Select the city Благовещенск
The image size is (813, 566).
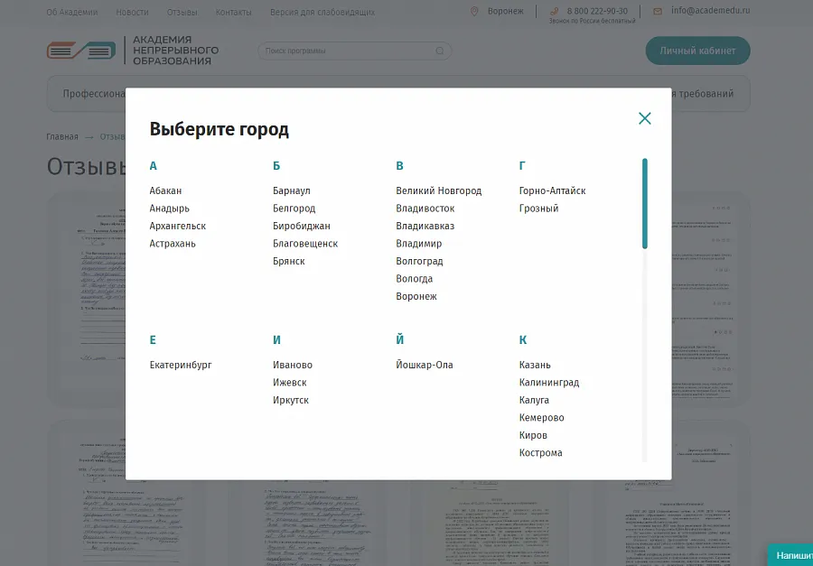(x=305, y=244)
